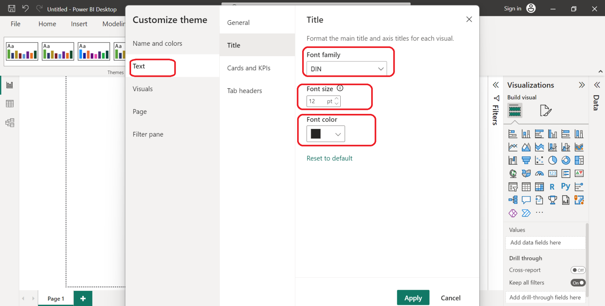This screenshot has width=605, height=306.
Task: Open the File menu
Action: (x=15, y=24)
